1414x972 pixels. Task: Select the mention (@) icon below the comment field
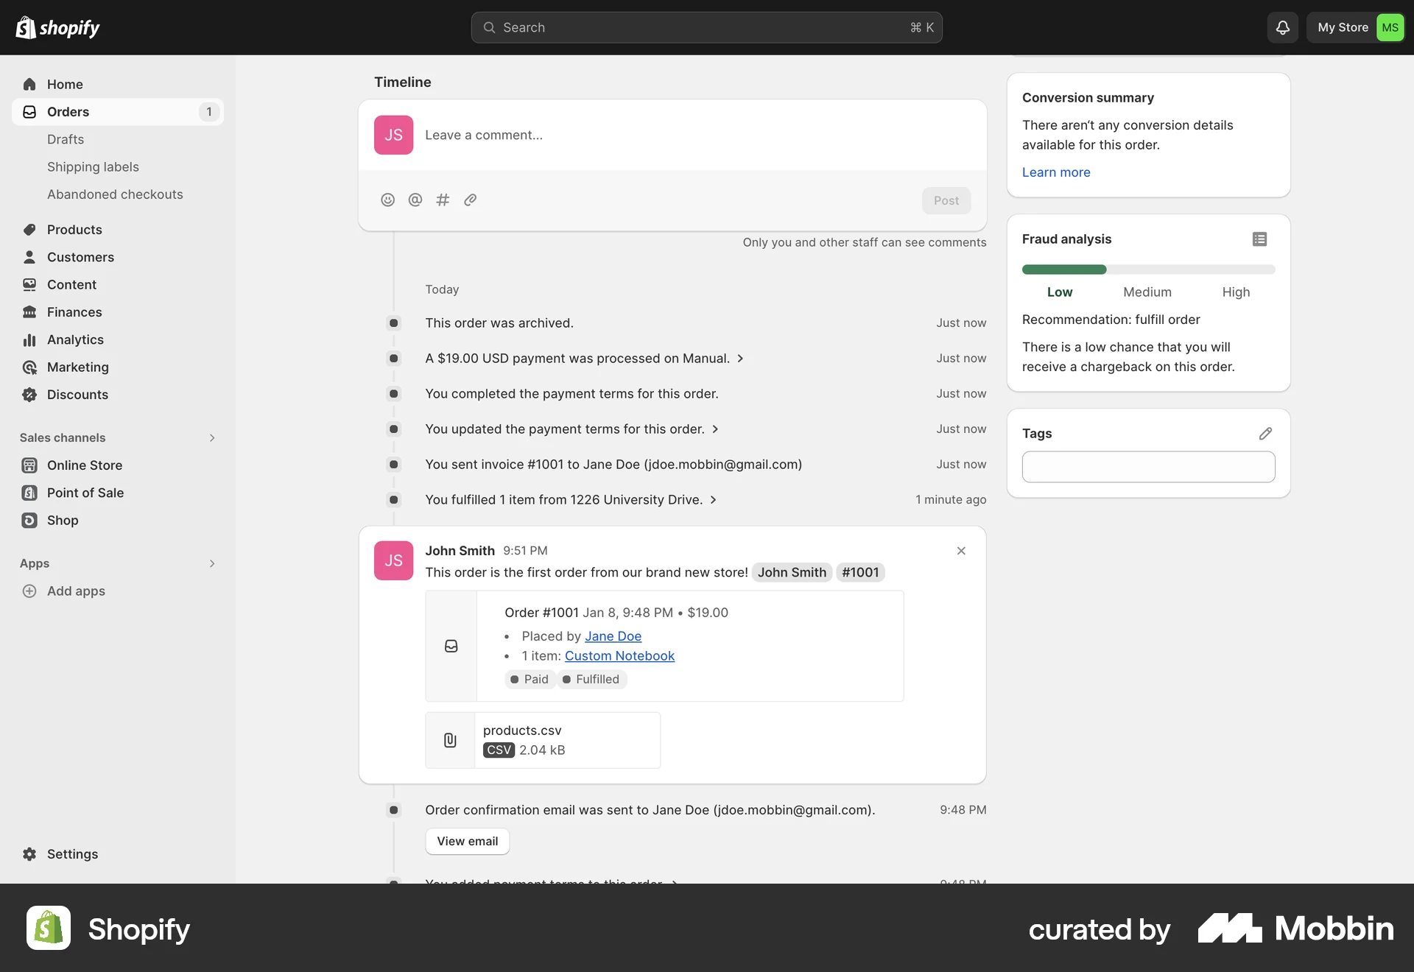(415, 200)
